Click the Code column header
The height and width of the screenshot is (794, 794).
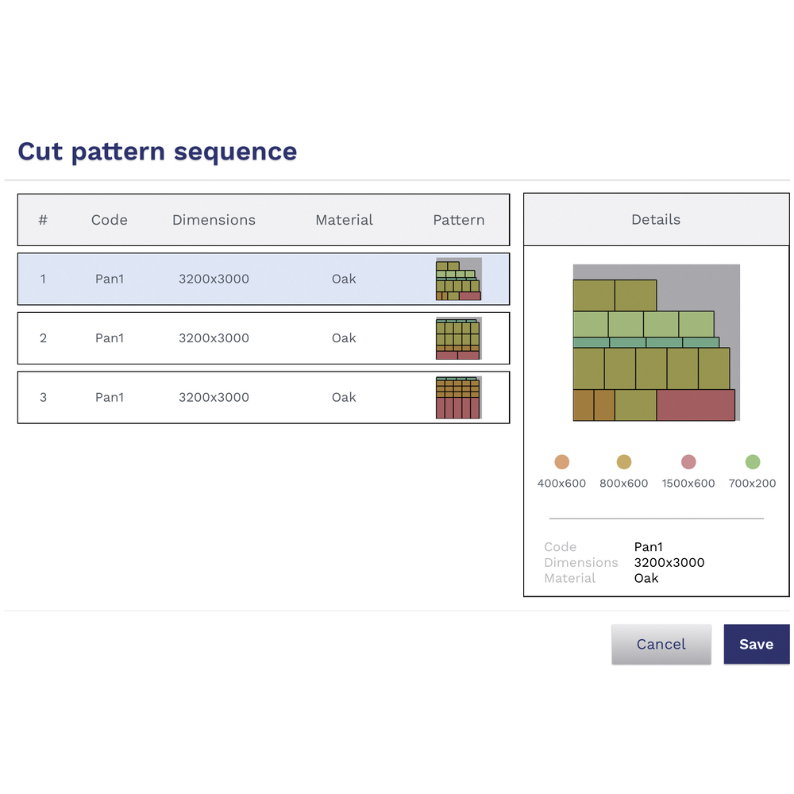(109, 219)
